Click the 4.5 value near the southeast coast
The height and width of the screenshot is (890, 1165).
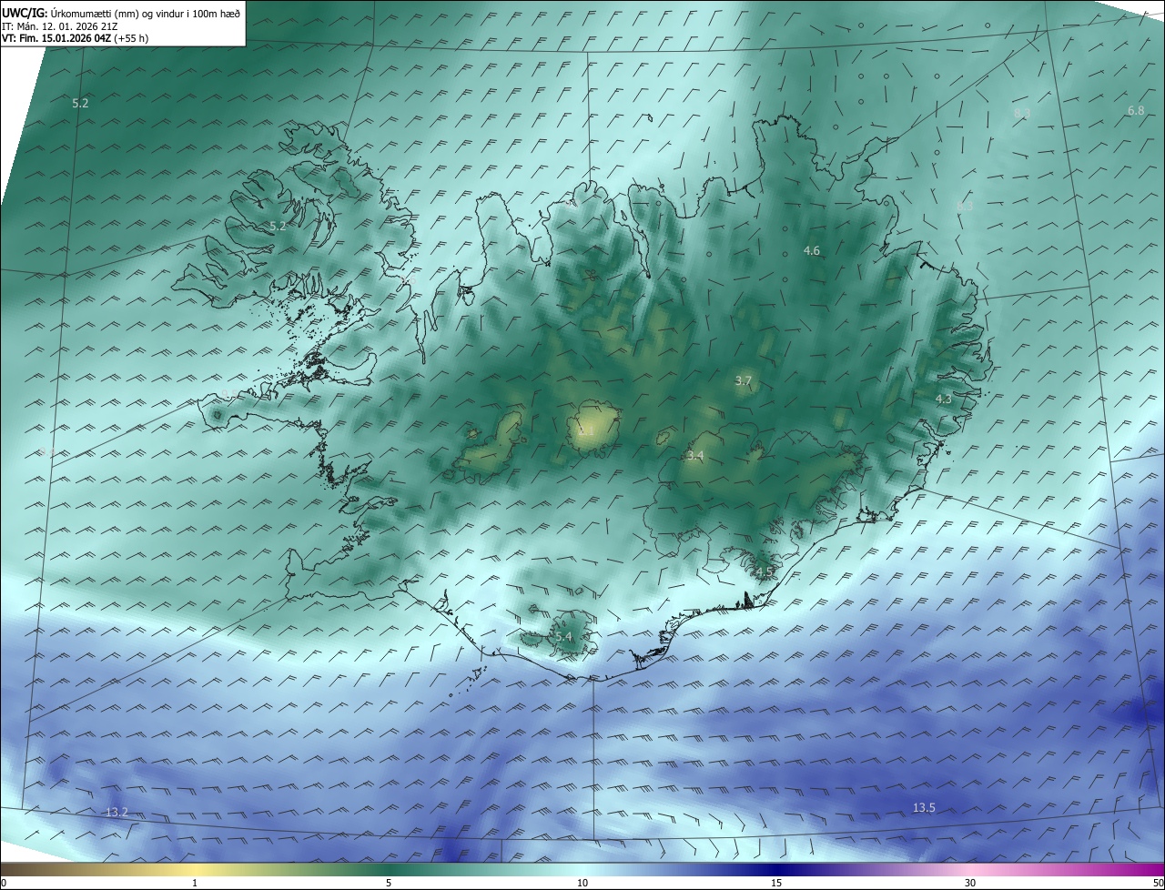[764, 571]
